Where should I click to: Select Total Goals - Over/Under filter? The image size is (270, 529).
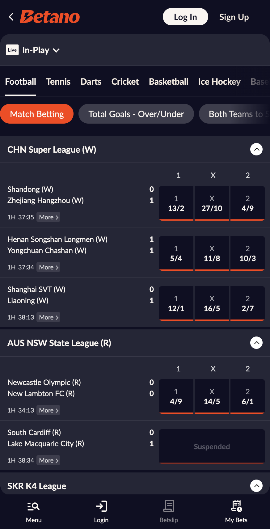click(136, 114)
